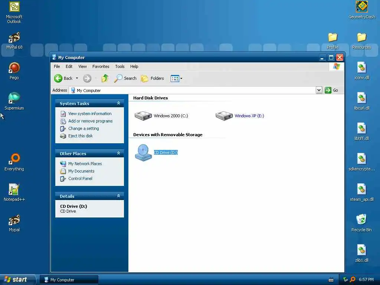Collapse the Other Places panel
Image resolution: width=380 pixels, height=285 pixels.
(118, 153)
